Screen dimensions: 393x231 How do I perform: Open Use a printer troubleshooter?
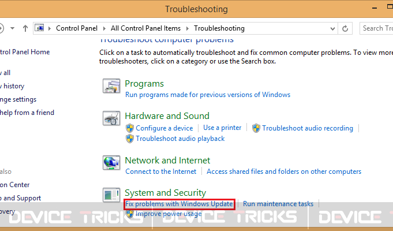[x=222, y=128]
